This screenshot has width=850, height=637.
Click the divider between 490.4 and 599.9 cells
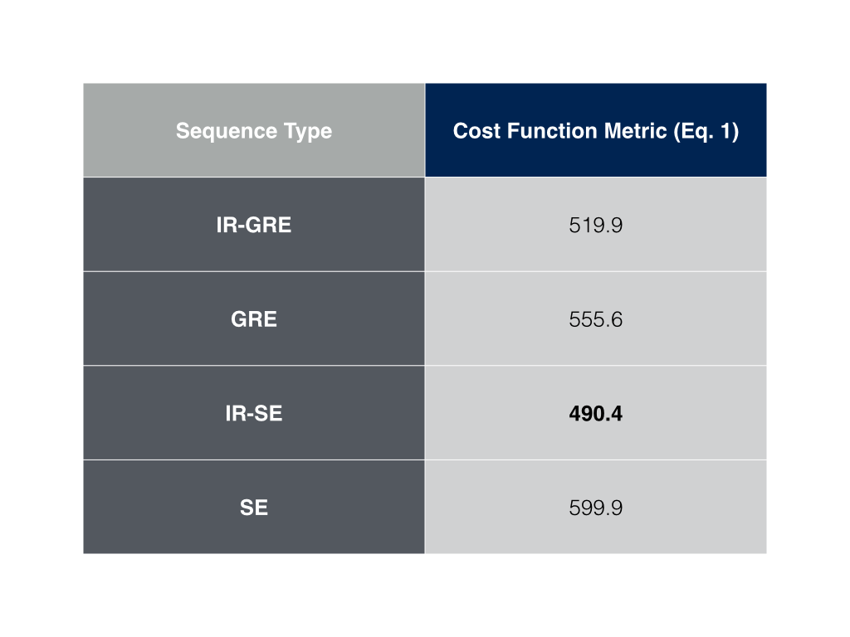click(x=595, y=460)
